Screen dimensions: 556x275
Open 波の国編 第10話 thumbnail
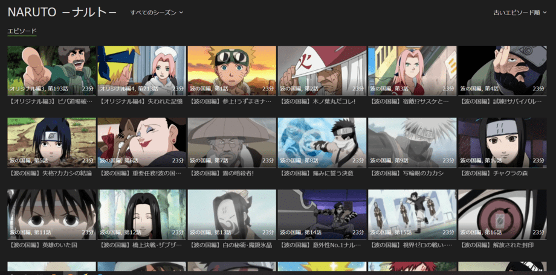pos(502,143)
